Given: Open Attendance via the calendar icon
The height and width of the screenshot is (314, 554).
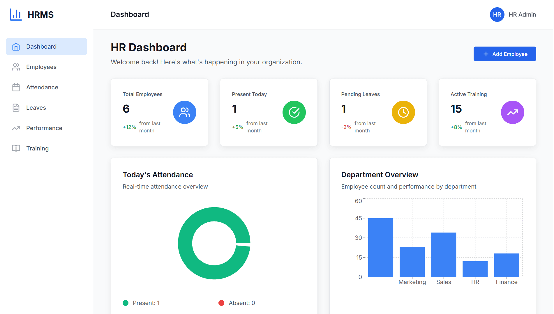Looking at the screenshot, I should click(x=16, y=87).
